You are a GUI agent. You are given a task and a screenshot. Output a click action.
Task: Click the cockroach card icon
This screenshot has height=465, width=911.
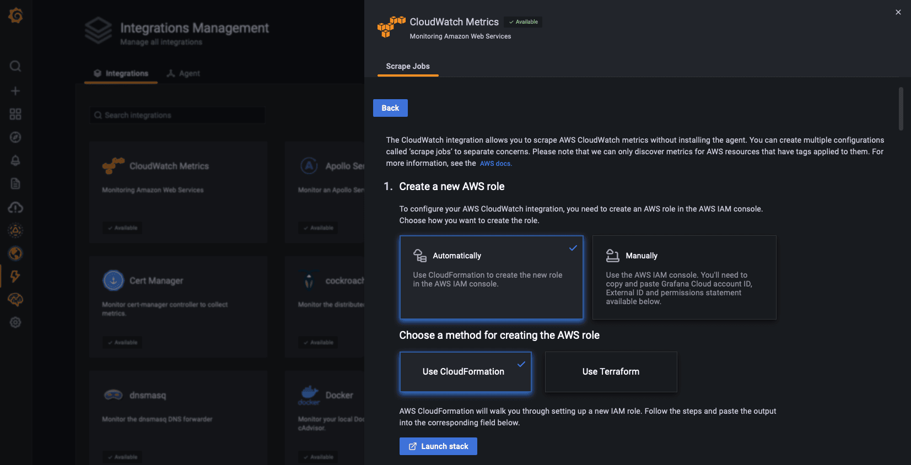pyautogui.click(x=309, y=280)
